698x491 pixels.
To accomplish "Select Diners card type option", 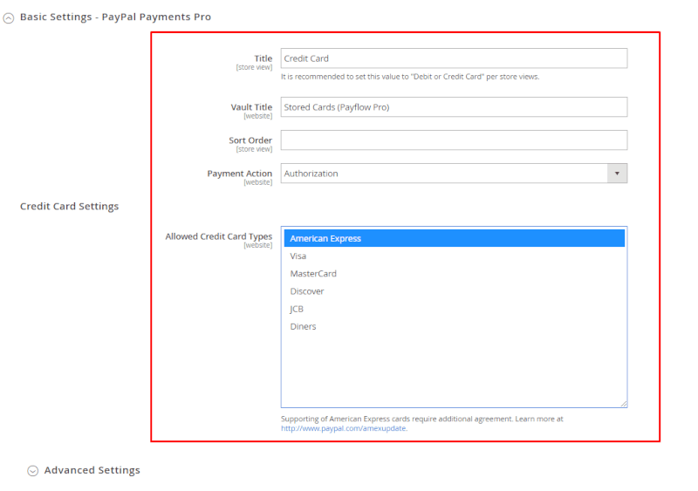I will [454, 326].
